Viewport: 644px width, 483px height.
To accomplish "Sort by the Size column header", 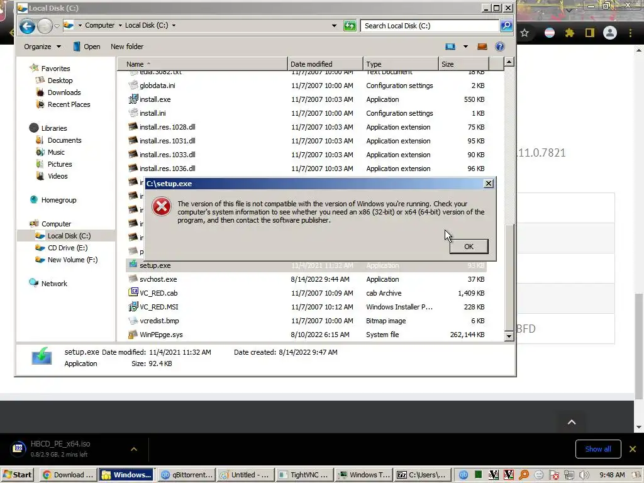I will tap(464, 64).
